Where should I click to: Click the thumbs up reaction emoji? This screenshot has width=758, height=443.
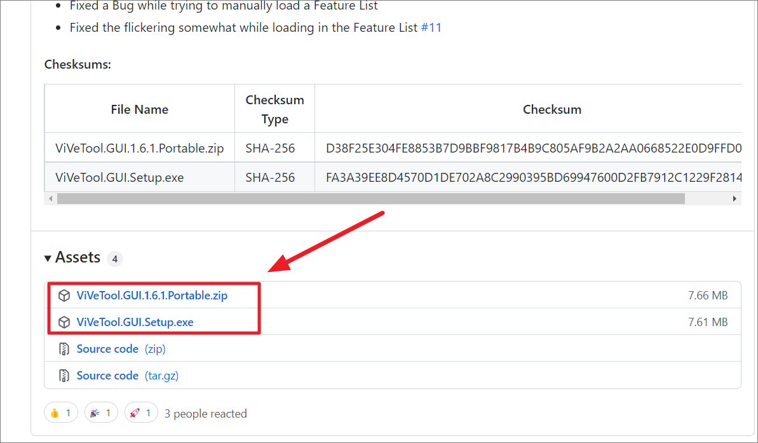tap(56, 412)
